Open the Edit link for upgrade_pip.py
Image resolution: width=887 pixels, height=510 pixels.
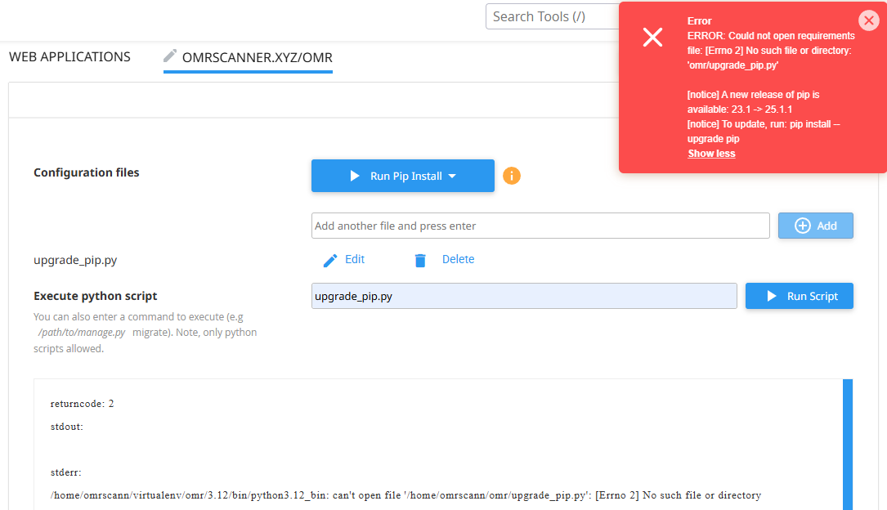[x=355, y=259]
